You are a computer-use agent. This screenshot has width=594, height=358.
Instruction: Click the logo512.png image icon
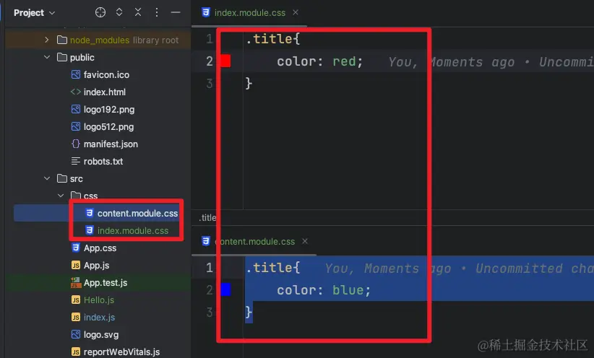tap(76, 127)
